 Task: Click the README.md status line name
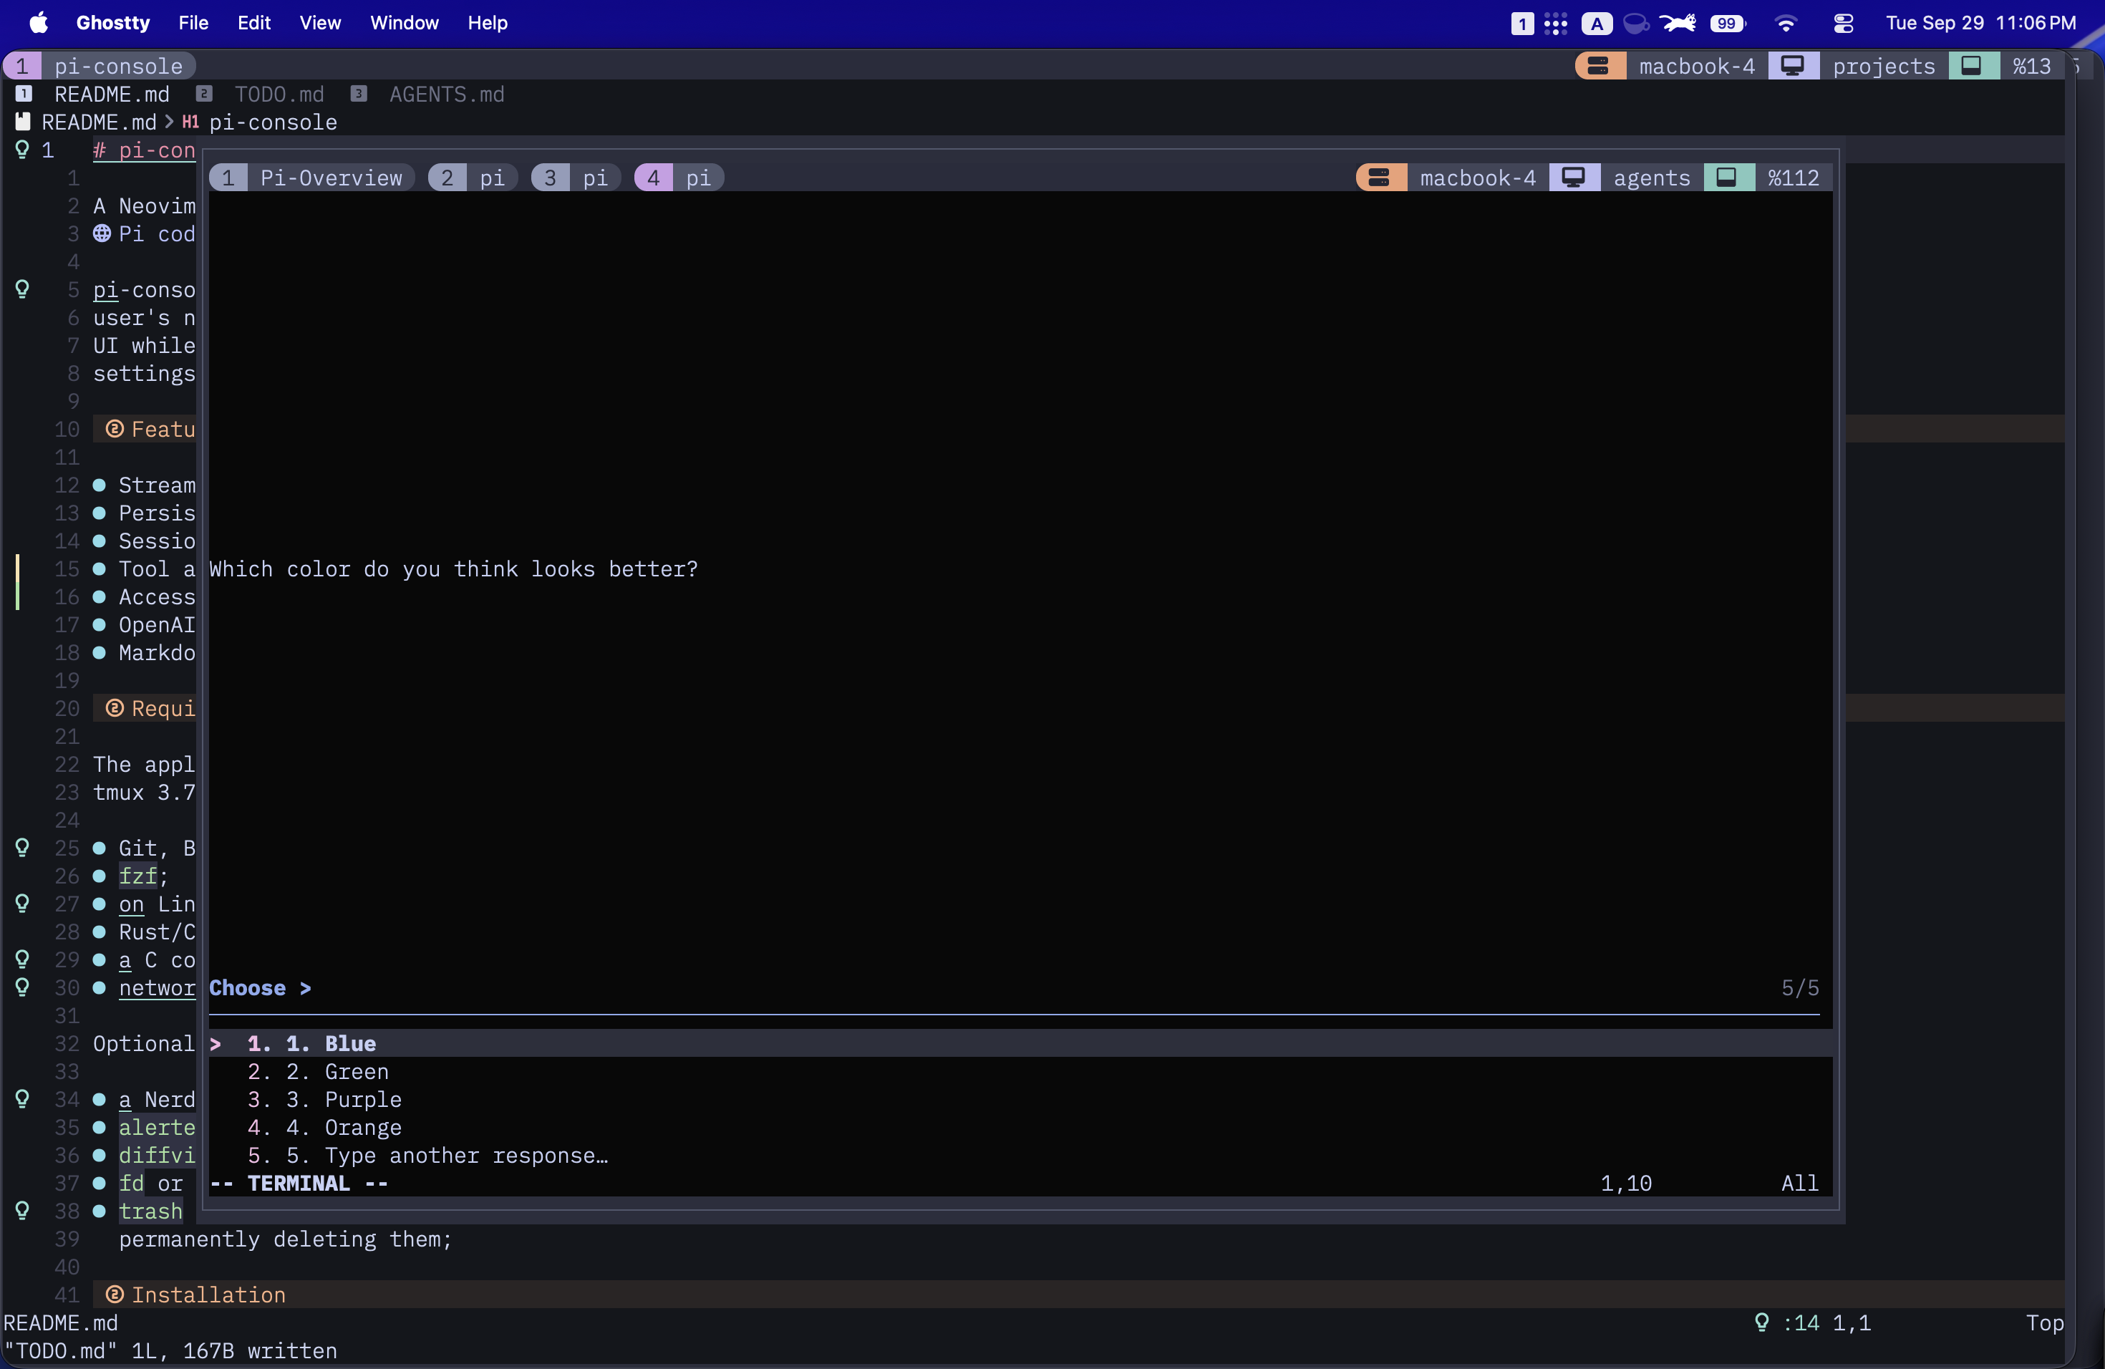pyautogui.click(x=60, y=1323)
